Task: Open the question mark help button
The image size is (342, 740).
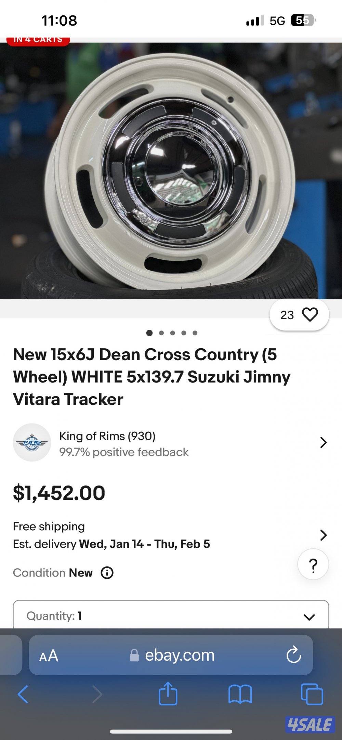Action: click(x=313, y=564)
